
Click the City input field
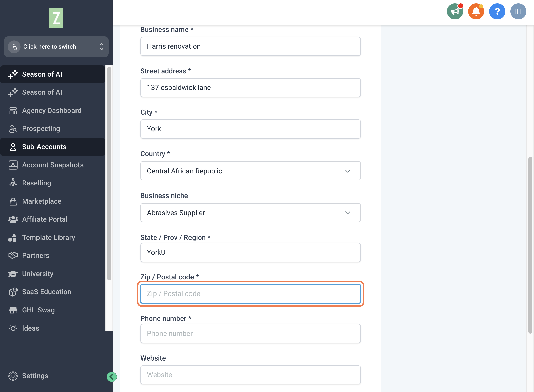click(250, 129)
